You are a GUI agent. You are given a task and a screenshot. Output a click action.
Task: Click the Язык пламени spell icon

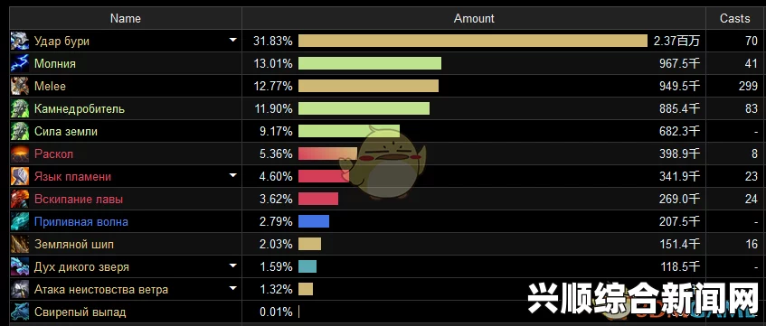(x=20, y=176)
